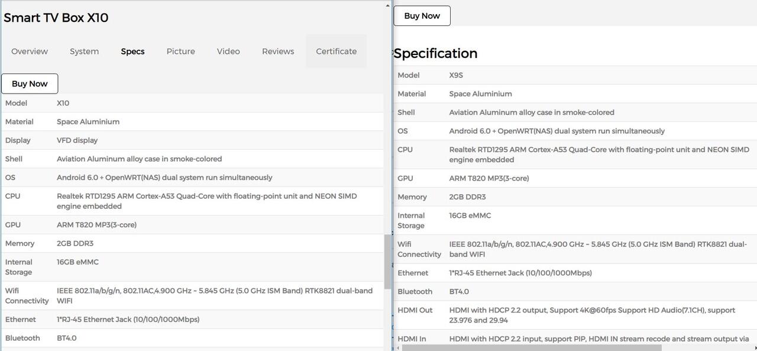Viewport: 757px width, 351px height.
Task: Click the Memory label in X10 pane
Action: pos(20,243)
